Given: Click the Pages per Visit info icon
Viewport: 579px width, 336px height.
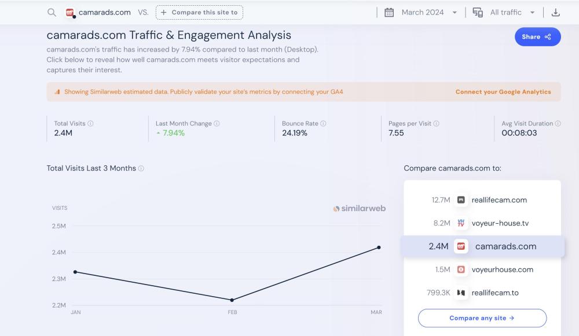Looking at the screenshot, I should (436, 124).
